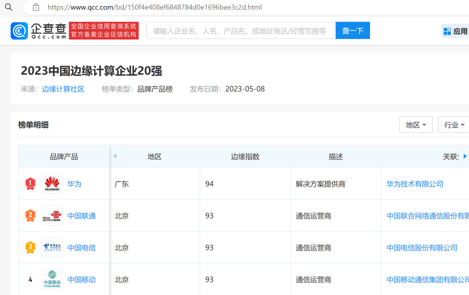Click the 查一下 search button
This screenshot has width=469, height=295.
coord(353,30)
